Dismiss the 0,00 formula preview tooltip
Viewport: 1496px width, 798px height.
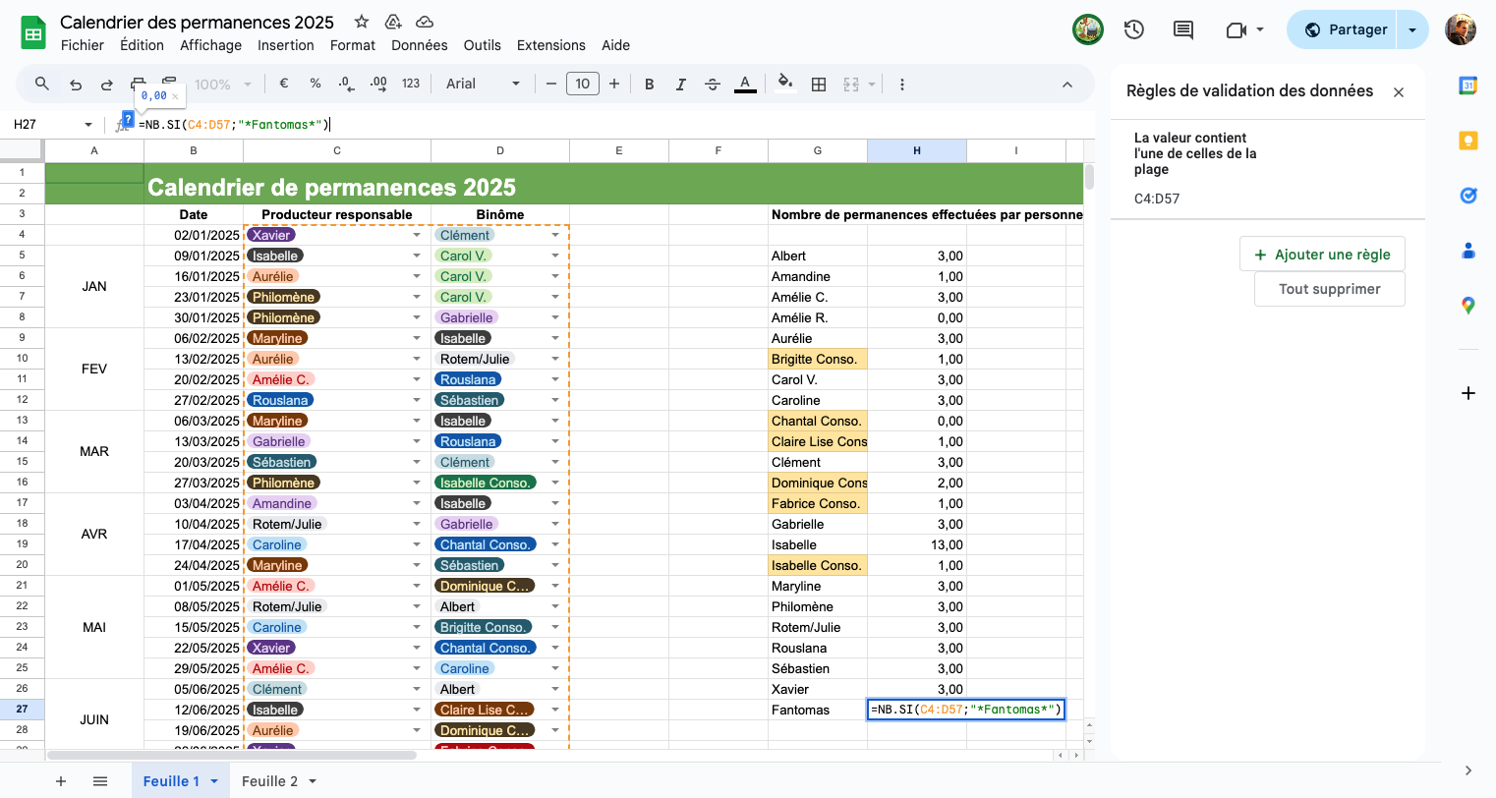click(x=175, y=96)
